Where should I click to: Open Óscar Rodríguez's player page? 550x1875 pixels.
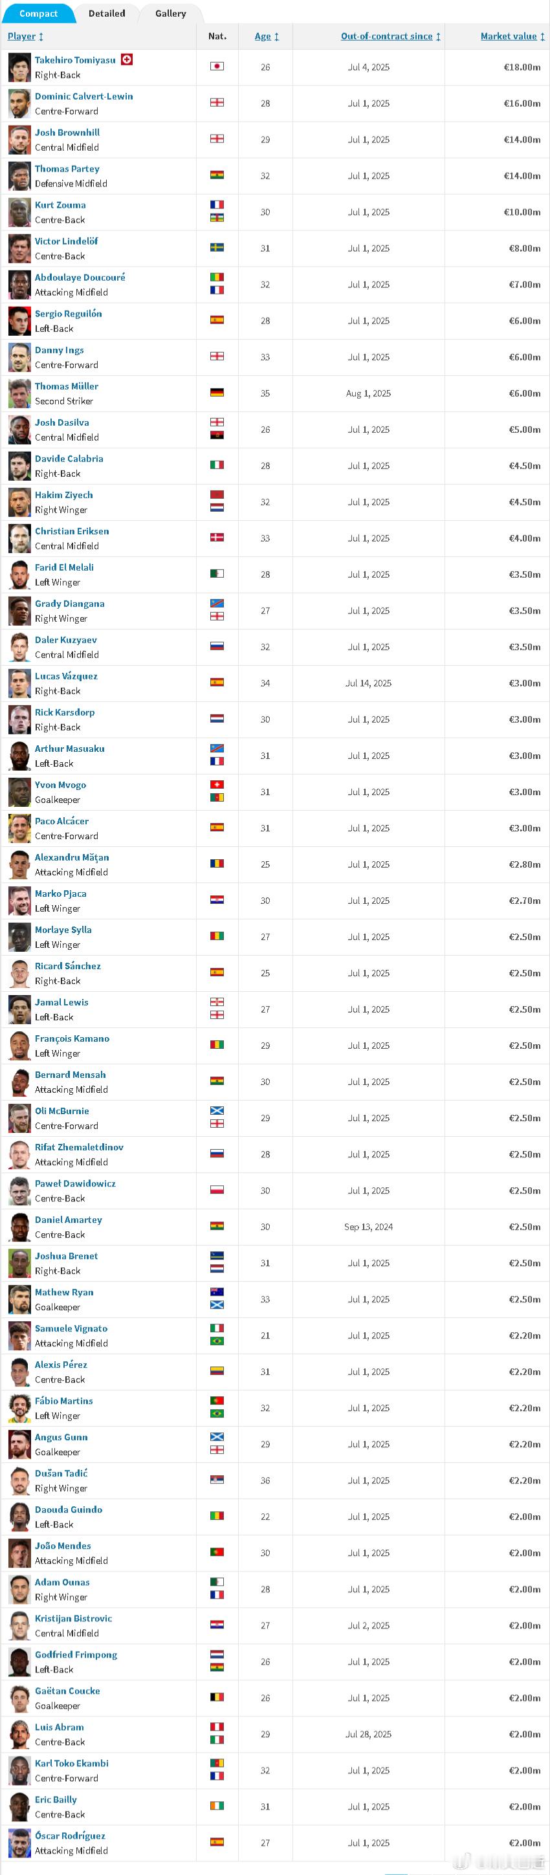70,1836
